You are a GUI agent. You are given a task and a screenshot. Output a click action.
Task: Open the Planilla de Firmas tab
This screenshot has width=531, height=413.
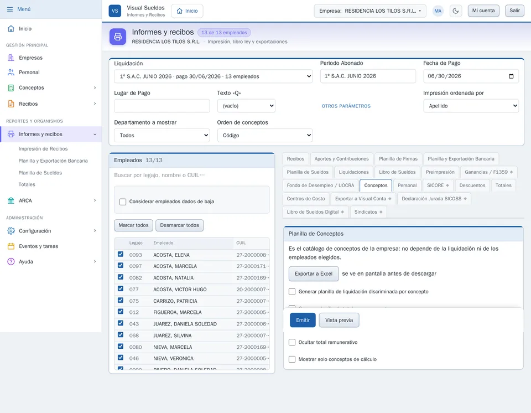[398, 159]
